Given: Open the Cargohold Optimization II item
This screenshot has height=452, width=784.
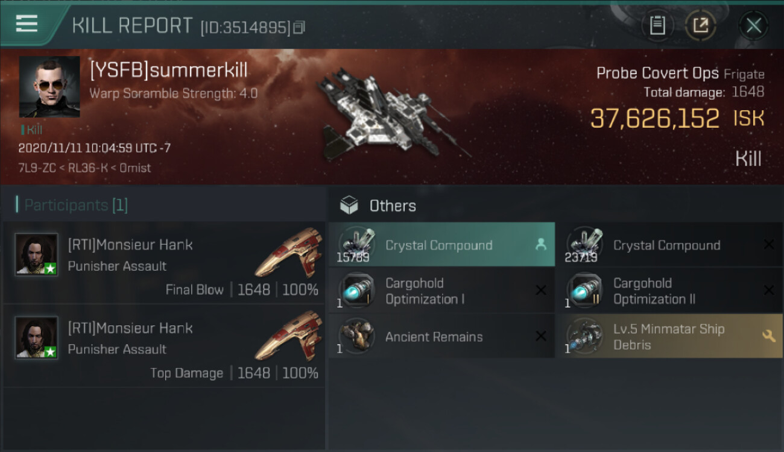Looking at the screenshot, I should (670, 290).
